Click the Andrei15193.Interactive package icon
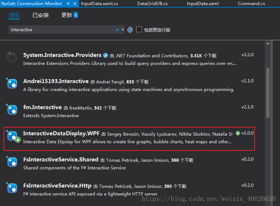280x206 pixels. pyautogui.click(x=12, y=83)
